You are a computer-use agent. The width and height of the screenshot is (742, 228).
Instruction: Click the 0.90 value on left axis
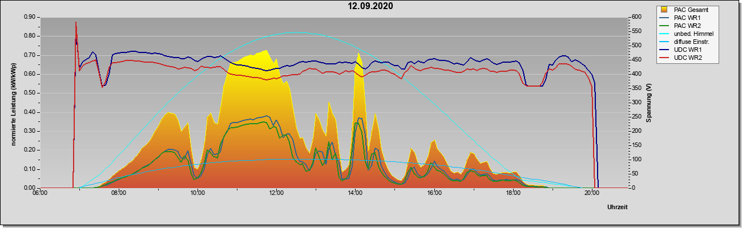30,17
